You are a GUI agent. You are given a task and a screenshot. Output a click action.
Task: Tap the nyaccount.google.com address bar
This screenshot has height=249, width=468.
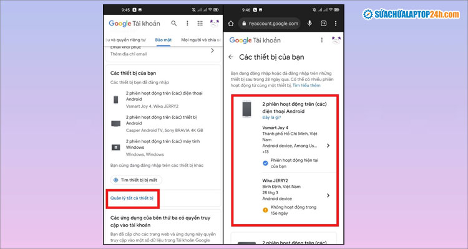[x=271, y=24]
